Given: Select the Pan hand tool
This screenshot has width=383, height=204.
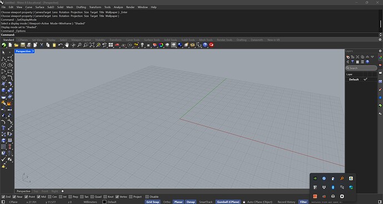Looking at the screenshot, I should point(67,45).
